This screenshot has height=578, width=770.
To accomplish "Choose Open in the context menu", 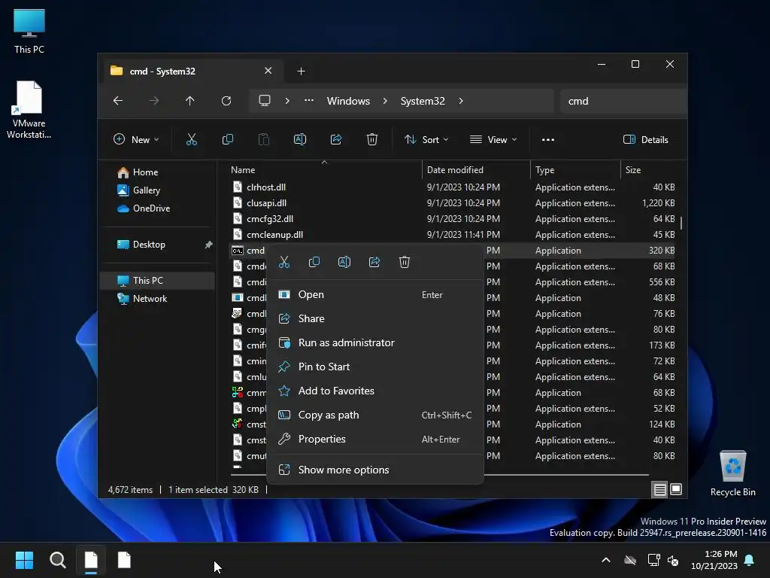I will (x=374, y=294).
